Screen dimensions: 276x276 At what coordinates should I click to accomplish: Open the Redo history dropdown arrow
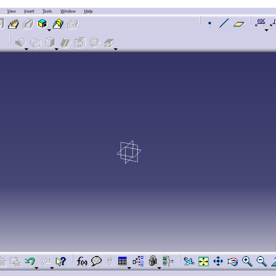coord(52,268)
